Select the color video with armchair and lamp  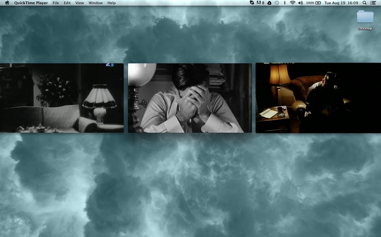[318, 98]
